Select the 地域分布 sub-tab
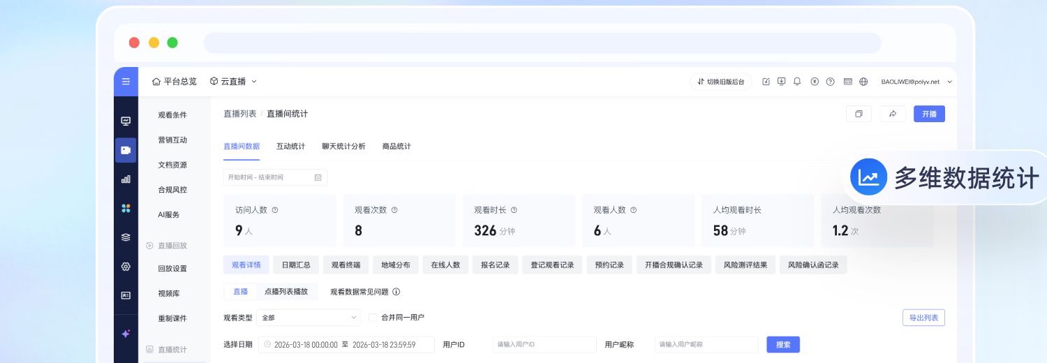The image size is (1047, 363). coord(396,265)
